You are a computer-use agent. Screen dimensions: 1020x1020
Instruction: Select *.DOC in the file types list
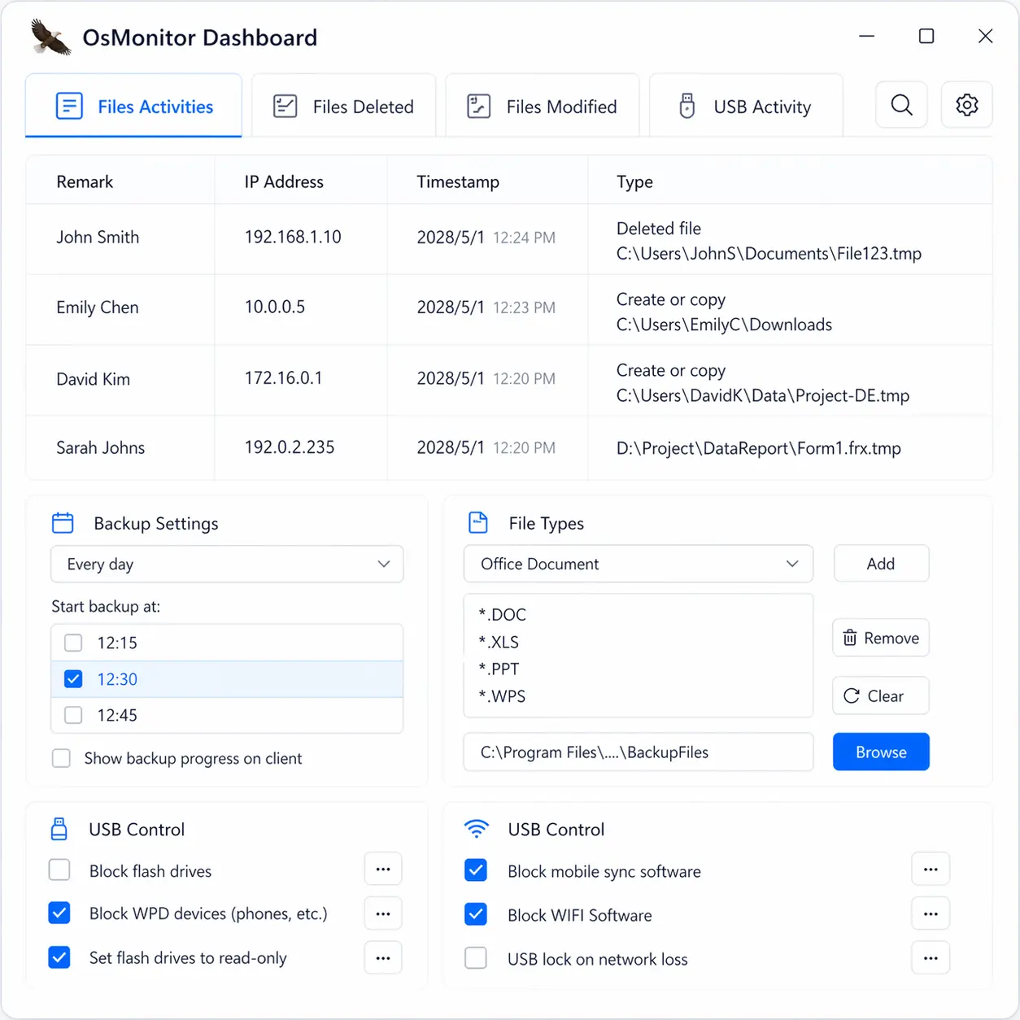tap(502, 614)
